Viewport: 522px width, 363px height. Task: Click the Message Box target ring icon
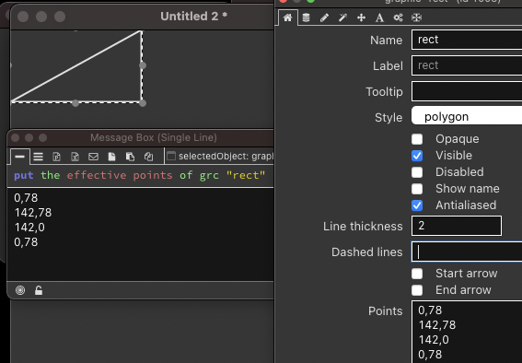click(x=20, y=290)
